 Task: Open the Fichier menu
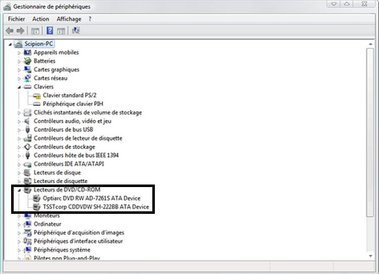[16, 19]
